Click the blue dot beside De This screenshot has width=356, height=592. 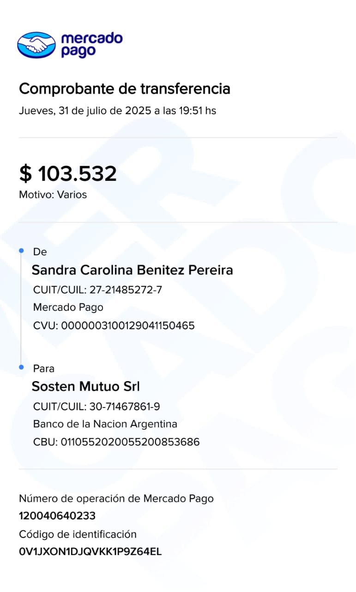[x=21, y=251]
